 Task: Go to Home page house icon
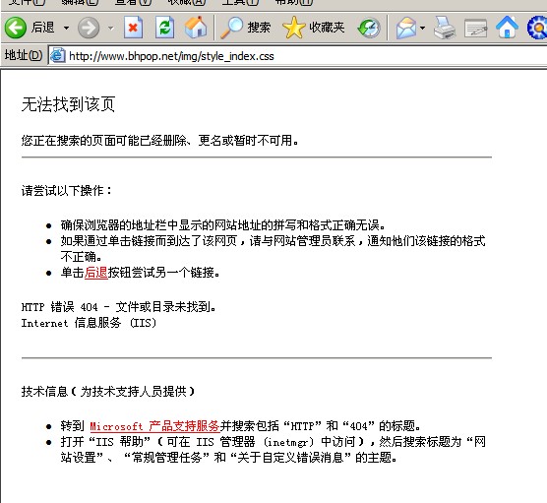[196, 27]
